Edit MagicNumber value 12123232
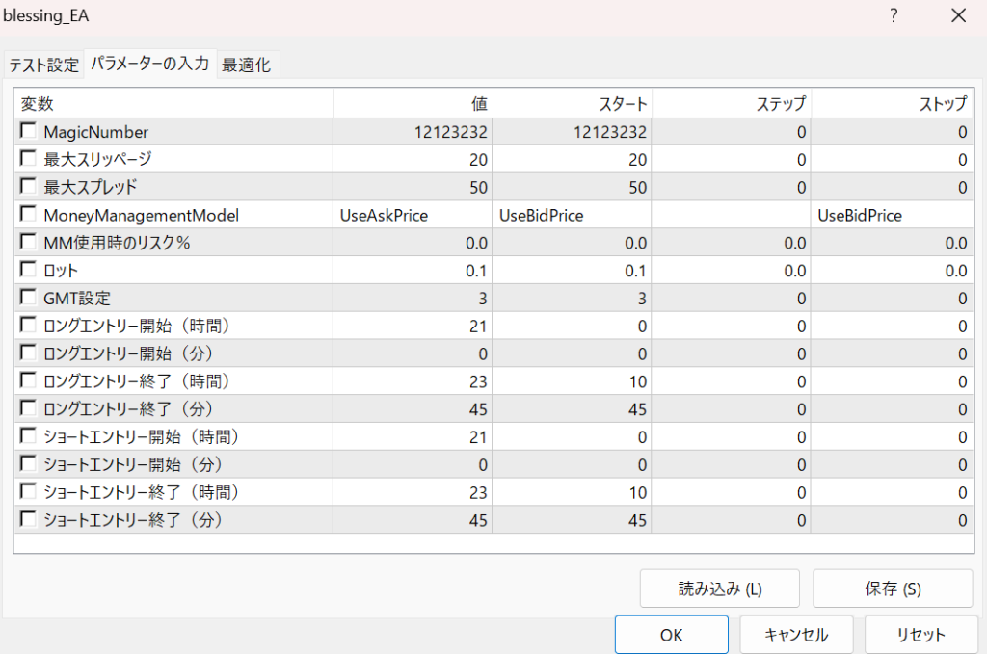987x654 pixels. [413, 132]
